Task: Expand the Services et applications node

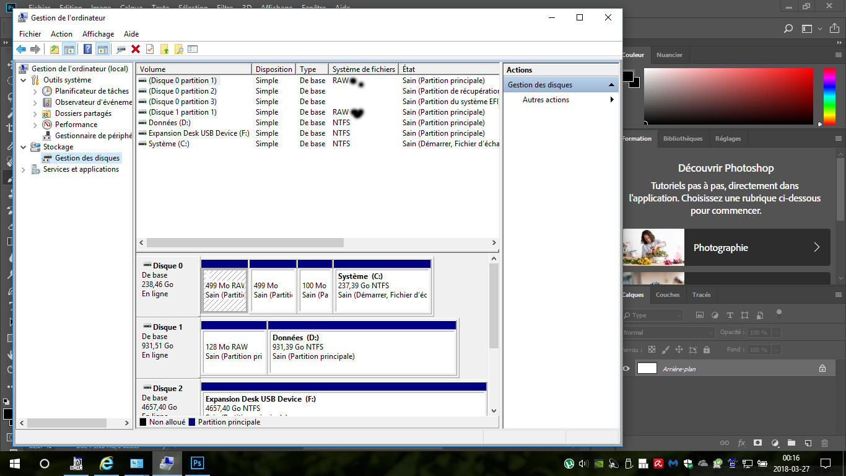Action: (24, 169)
